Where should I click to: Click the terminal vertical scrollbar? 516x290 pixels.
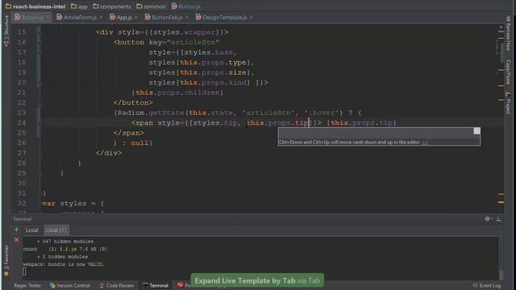(501, 258)
